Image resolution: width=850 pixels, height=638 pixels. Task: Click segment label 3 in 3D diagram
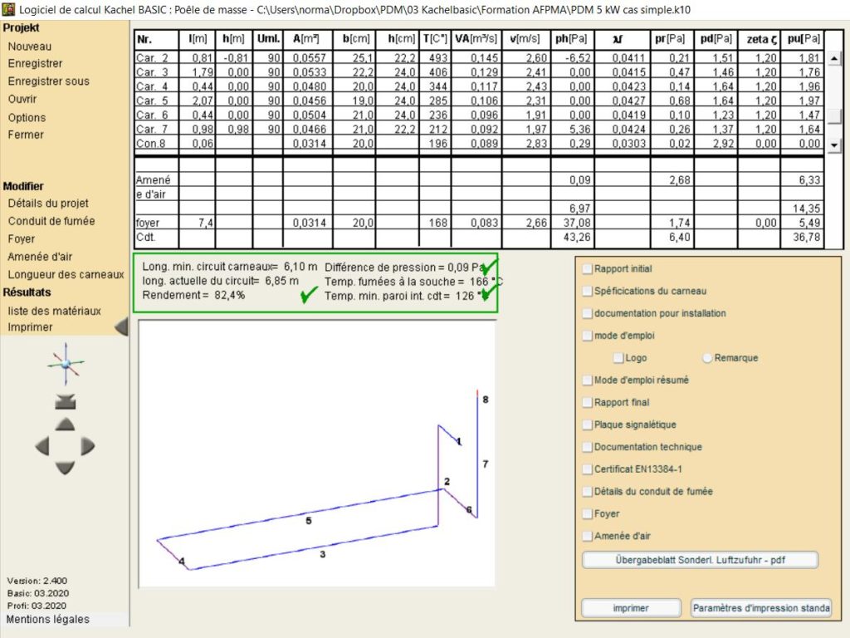click(323, 554)
